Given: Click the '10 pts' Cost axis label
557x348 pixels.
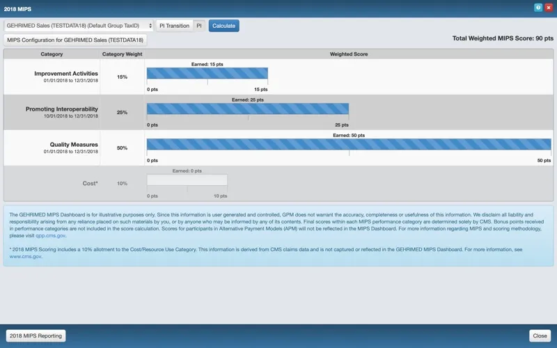Looking at the screenshot, I should [x=220, y=196].
